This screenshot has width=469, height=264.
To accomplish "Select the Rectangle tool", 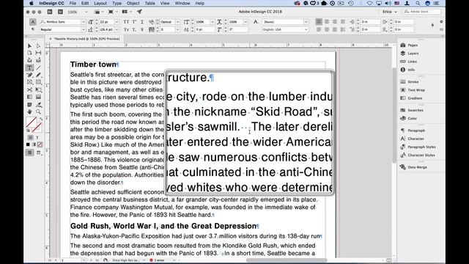I will [38, 82].
